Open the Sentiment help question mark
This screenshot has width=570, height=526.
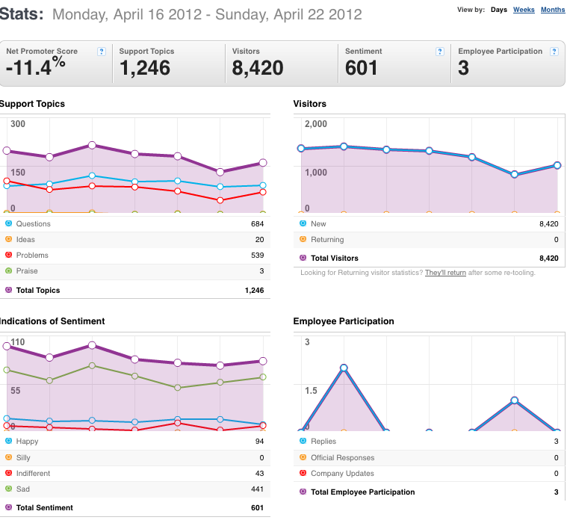click(440, 52)
